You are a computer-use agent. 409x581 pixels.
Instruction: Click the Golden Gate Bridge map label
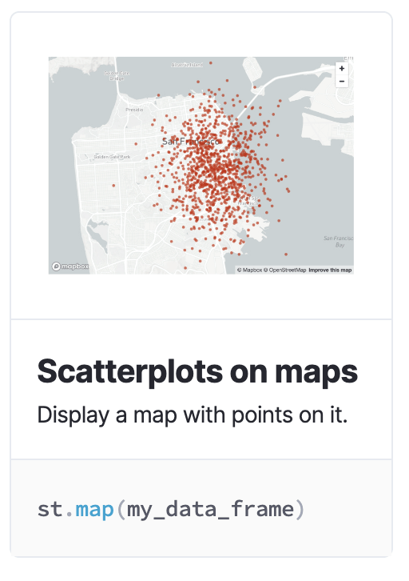pyautogui.click(x=117, y=75)
